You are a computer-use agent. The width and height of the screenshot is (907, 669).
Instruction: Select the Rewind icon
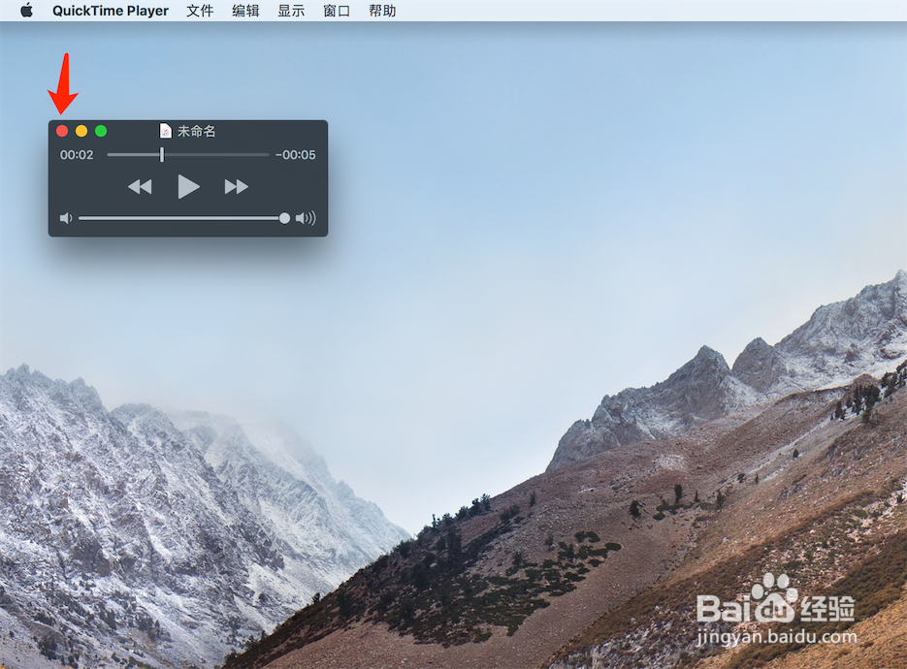139,186
